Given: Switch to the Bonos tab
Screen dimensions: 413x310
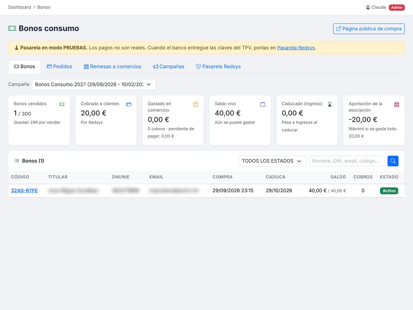Looking at the screenshot, I should tap(24, 67).
